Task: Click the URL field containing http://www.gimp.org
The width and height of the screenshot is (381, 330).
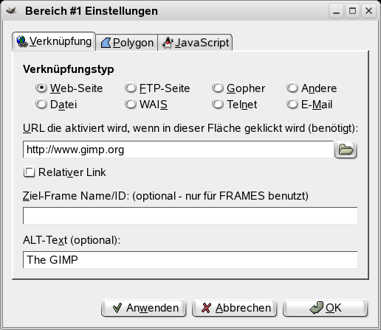Action: coord(178,150)
